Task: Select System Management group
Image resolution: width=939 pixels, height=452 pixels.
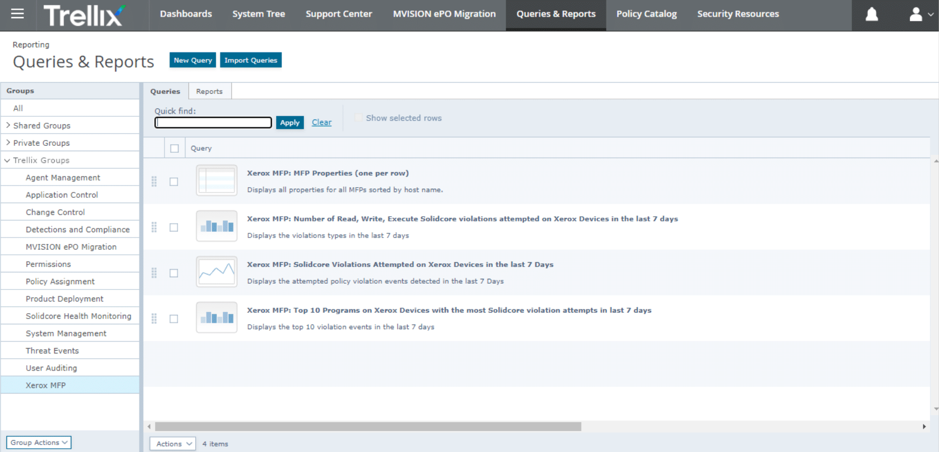Action: tap(70, 333)
